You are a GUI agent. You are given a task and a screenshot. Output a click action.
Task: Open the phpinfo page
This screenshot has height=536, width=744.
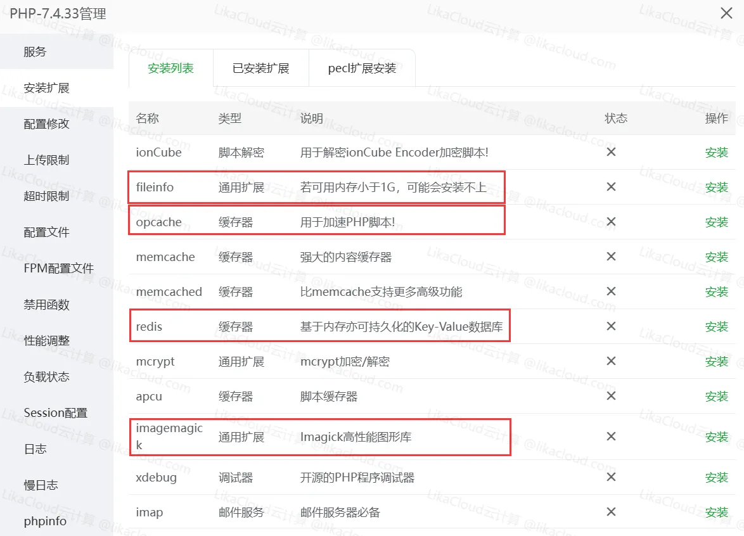(39, 521)
